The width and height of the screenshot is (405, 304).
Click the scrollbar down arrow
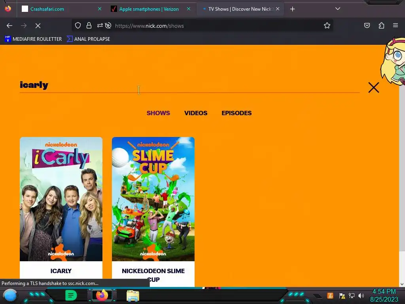[402, 284]
